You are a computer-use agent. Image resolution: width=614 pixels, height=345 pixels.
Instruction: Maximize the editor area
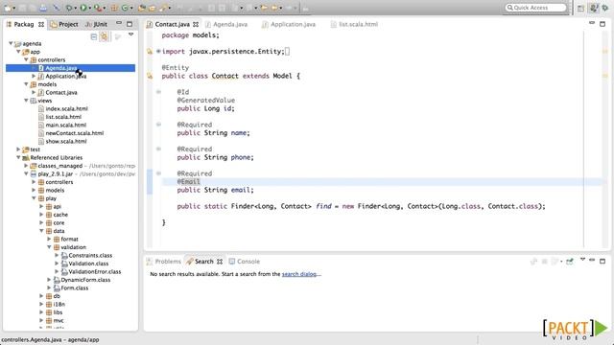[603, 24]
